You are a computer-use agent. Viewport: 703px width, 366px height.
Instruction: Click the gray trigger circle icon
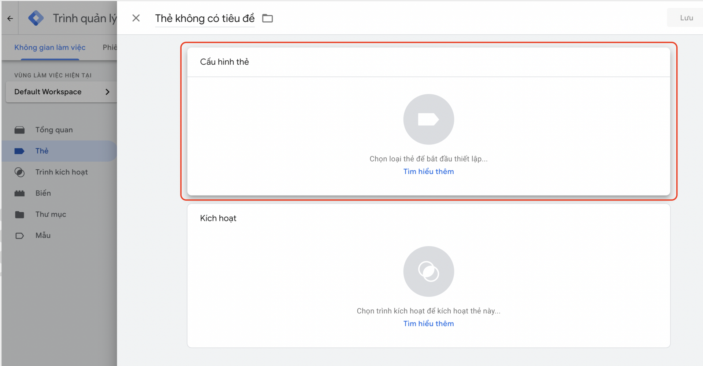(428, 271)
